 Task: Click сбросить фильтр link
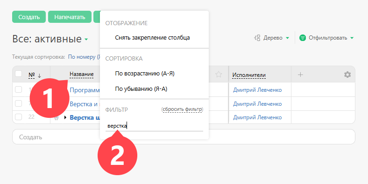click(x=182, y=109)
